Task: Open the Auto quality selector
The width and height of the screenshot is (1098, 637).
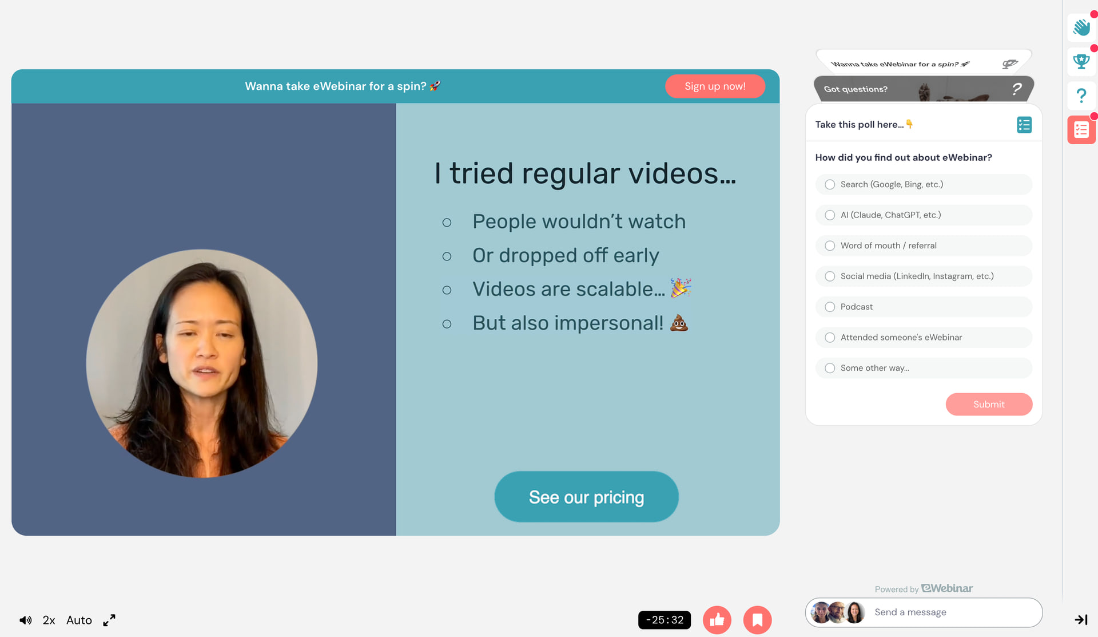Action: point(79,620)
